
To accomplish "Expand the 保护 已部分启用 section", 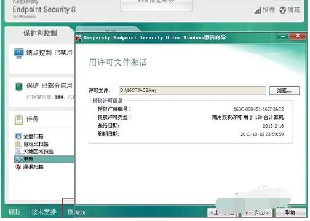I will click(49, 86).
